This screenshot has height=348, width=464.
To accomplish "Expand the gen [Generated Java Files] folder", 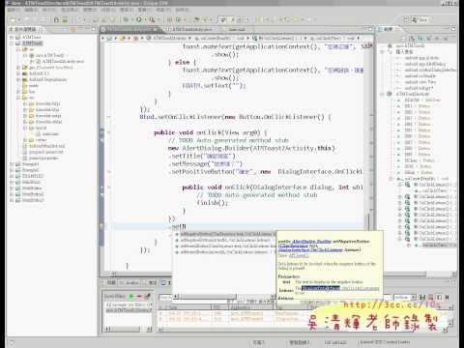I will [x=18, y=68].
